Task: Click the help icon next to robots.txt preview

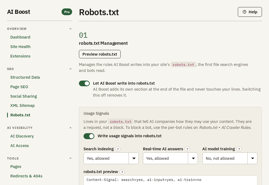Action: point(122,172)
